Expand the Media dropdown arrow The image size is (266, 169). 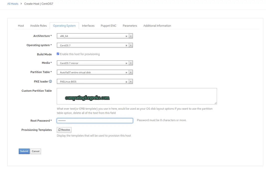tap(131, 63)
